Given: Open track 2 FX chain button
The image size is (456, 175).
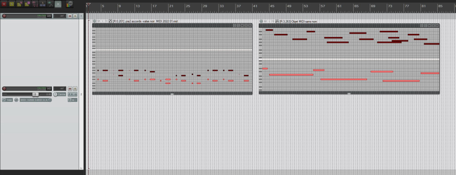Looking at the screenshot, I should [x=71, y=94].
